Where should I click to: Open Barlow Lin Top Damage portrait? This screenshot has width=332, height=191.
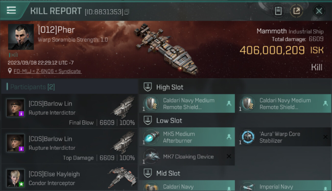coord(16,143)
